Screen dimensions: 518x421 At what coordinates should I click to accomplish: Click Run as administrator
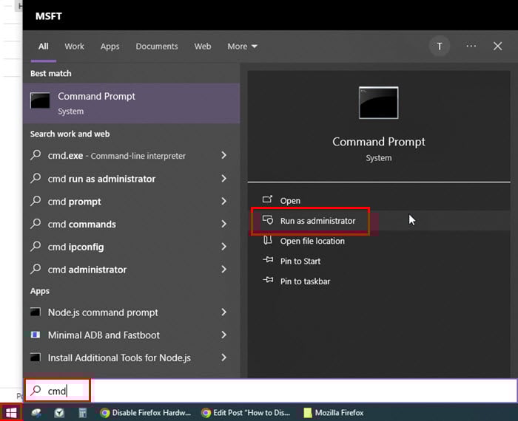(x=317, y=221)
